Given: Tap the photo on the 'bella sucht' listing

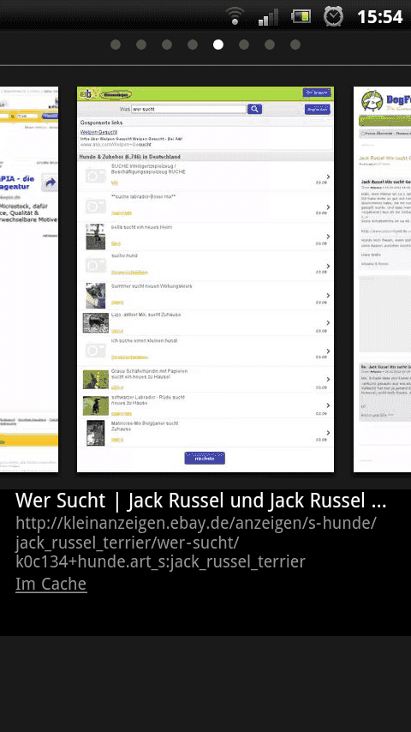Looking at the screenshot, I should [96, 237].
